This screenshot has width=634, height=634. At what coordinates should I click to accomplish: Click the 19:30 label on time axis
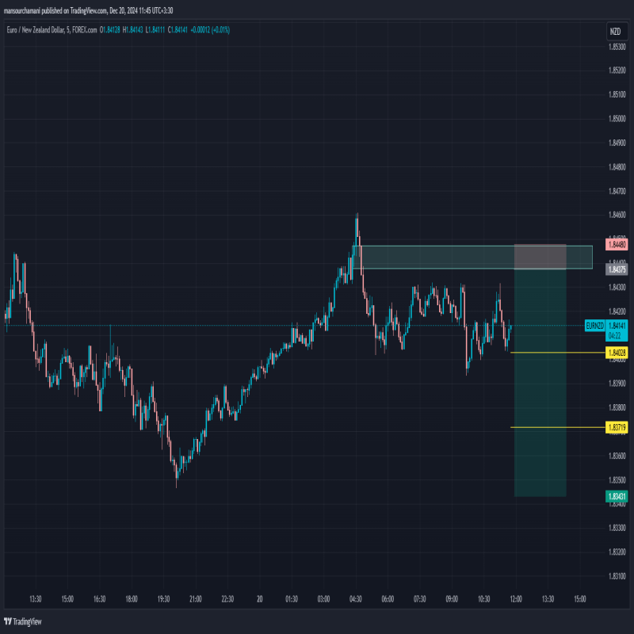click(164, 599)
